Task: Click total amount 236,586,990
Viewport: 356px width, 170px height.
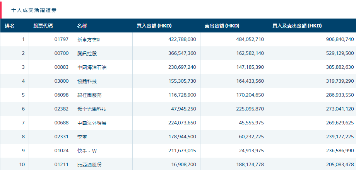Action: tap(340, 151)
